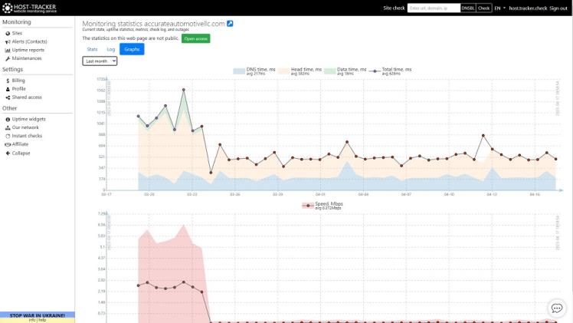Open the host.tracker.check account menu
This screenshot has height=323, width=573.
point(529,8)
